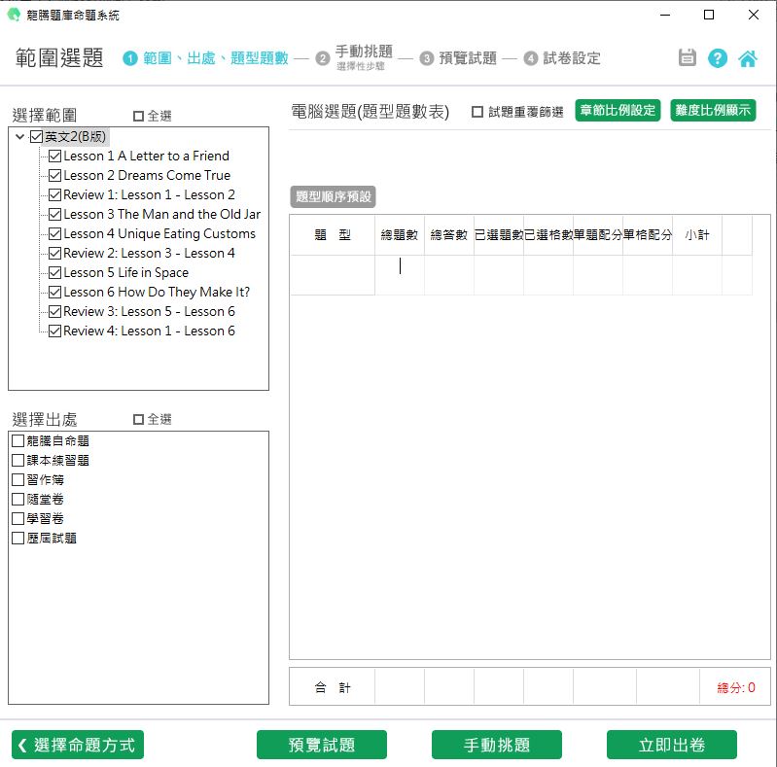
Task: Uncheck Review 4: Lesson 1 - Lesson 6
Action: (x=55, y=331)
